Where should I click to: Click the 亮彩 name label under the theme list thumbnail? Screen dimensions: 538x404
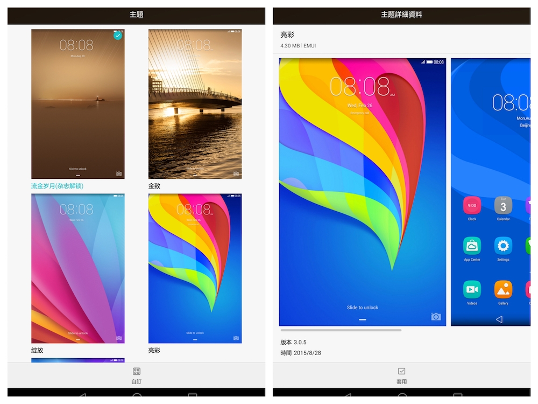click(154, 351)
